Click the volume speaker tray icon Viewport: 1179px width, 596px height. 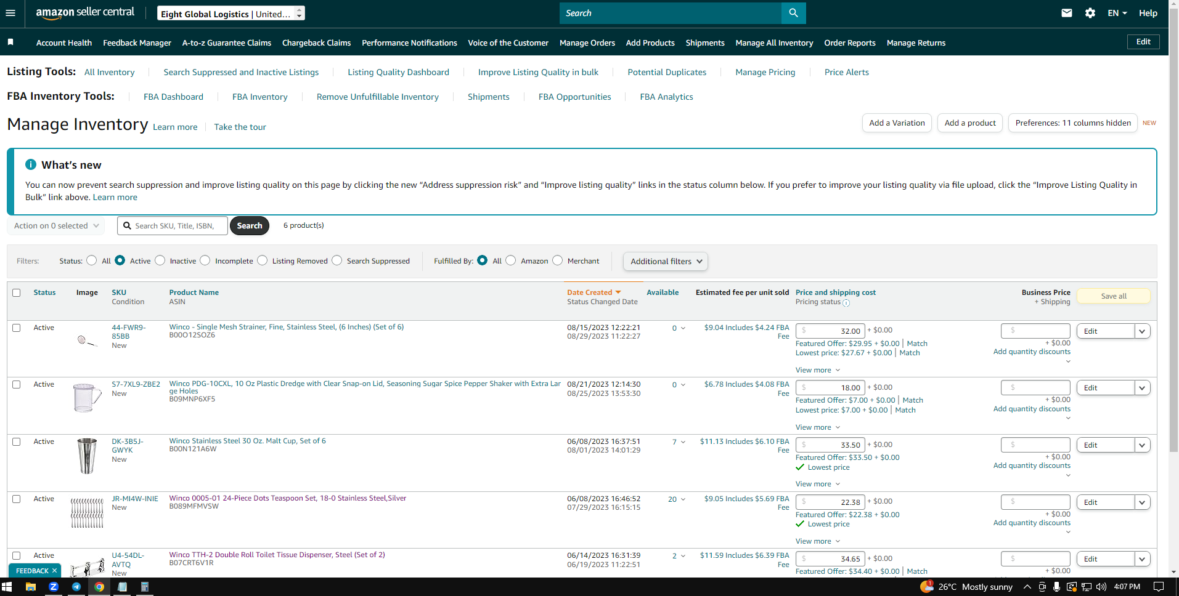(1101, 587)
